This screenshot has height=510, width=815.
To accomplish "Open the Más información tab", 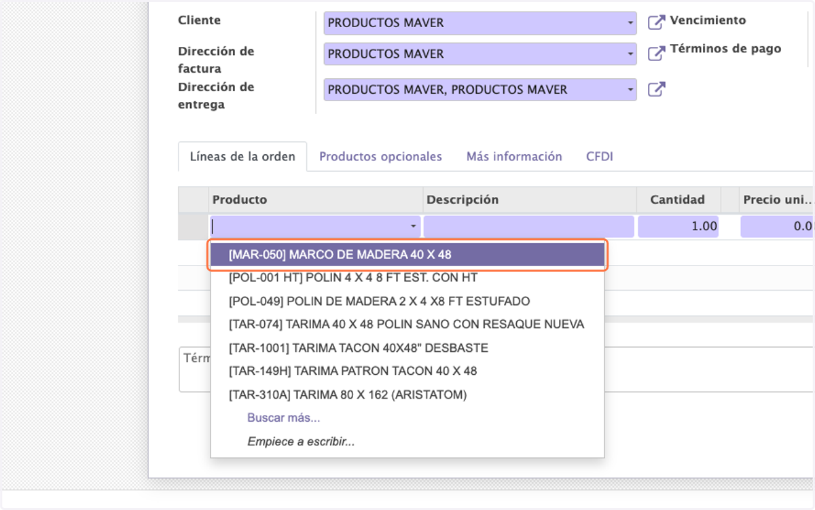I will coord(514,156).
